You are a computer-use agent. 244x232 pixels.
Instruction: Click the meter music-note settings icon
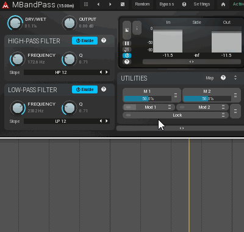pos(127,49)
